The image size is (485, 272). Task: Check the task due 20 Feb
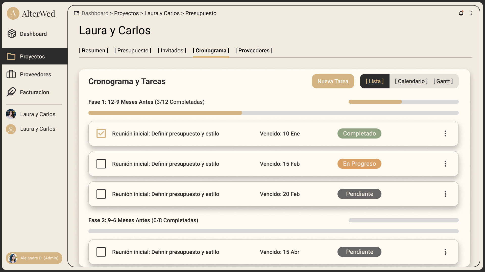[101, 194]
